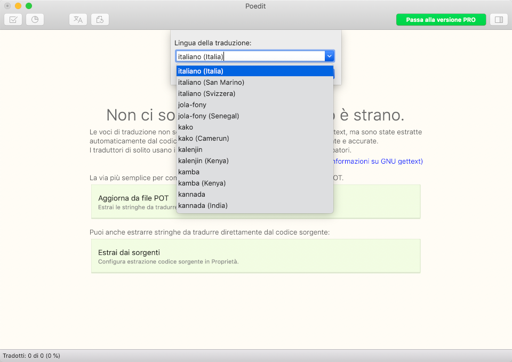Choose kako language entry

255,127
